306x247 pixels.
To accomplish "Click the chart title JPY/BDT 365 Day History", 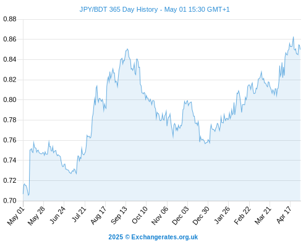I will pyautogui.click(x=119, y=9).
